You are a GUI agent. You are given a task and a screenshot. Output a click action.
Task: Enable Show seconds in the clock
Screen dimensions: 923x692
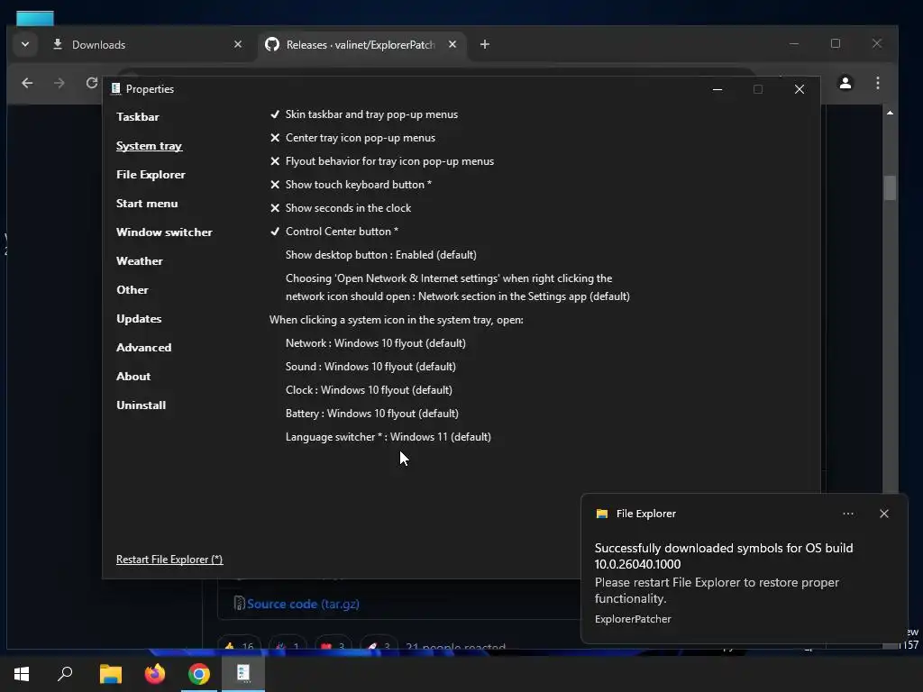(340, 208)
